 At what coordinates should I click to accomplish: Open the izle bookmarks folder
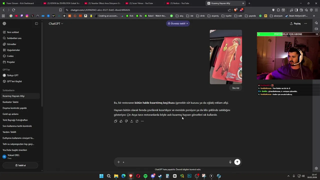click(x=190, y=16)
